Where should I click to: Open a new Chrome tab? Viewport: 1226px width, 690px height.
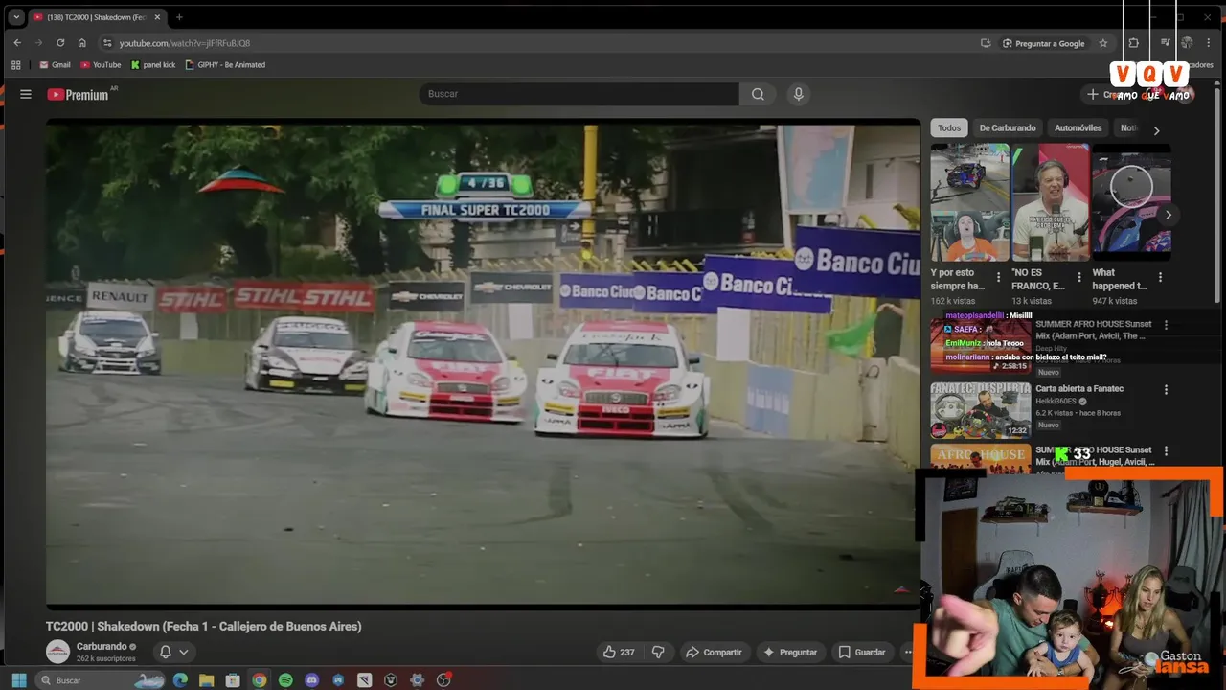(179, 17)
